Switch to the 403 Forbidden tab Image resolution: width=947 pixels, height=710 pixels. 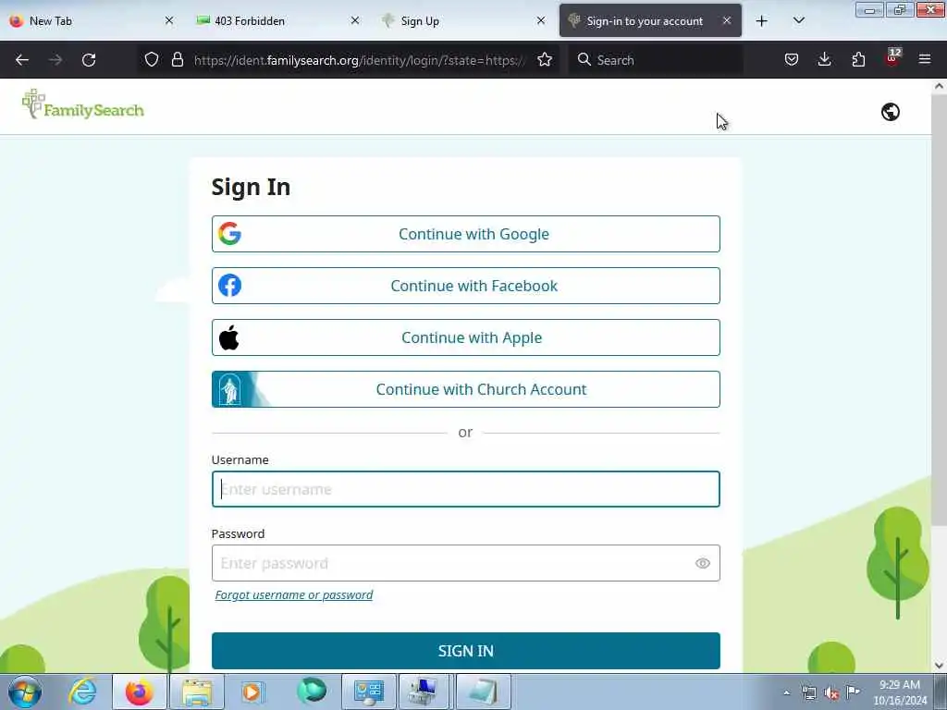pos(278,21)
